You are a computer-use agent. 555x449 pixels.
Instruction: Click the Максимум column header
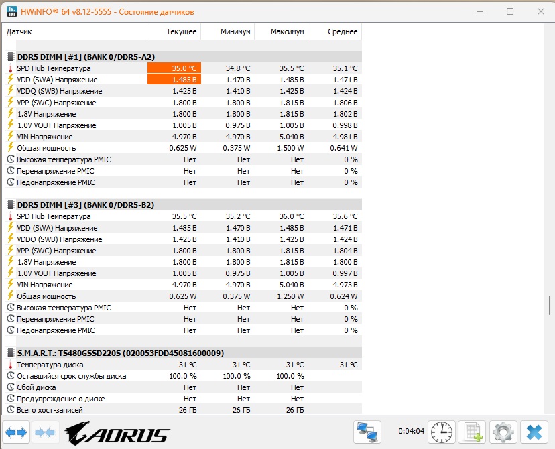pos(282,31)
